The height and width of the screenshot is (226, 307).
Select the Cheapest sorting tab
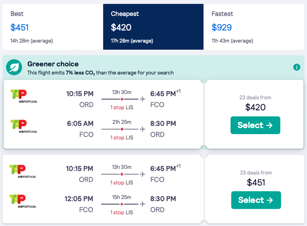pyautogui.click(x=153, y=27)
